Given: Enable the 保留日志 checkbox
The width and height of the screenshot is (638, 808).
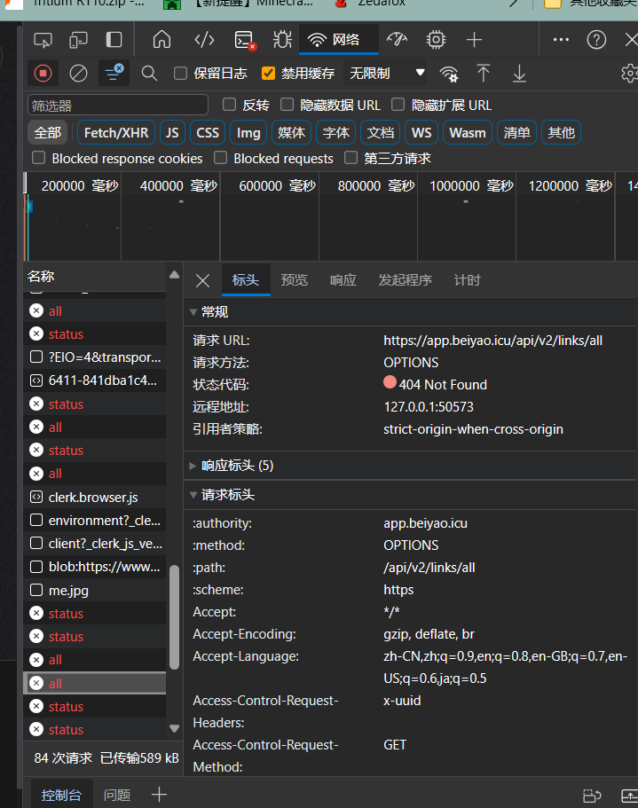Looking at the screenshot, I should point(180,74).
